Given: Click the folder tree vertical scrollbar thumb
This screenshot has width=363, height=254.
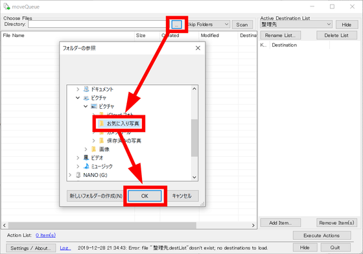Looking at the screenshot, I should pos(194,138).
